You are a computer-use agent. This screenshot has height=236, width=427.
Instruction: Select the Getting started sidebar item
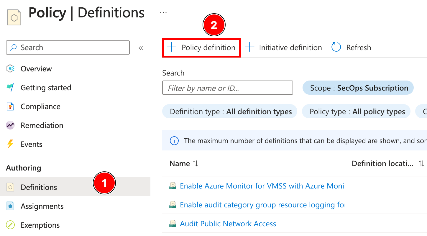point(46,87)
